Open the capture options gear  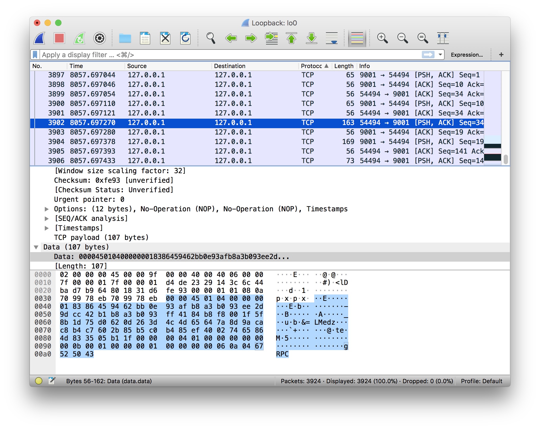pos(99,38)
